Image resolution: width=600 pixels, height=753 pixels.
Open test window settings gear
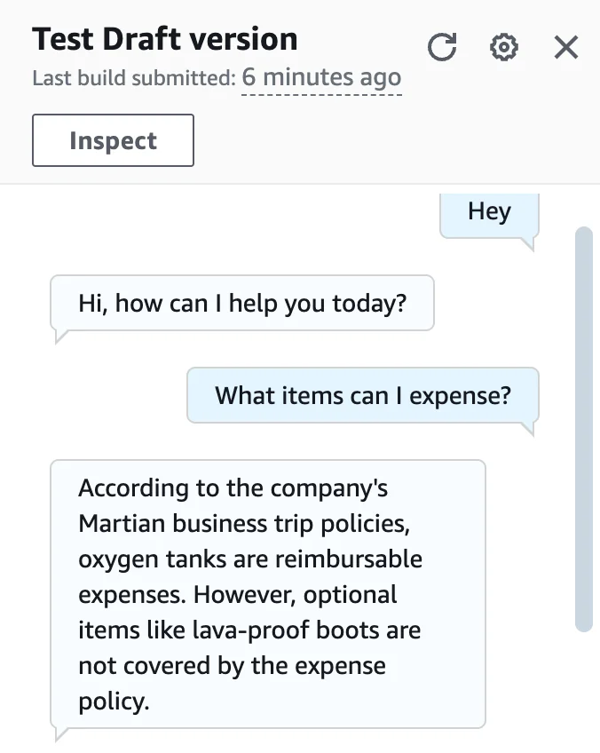[504, 47]
